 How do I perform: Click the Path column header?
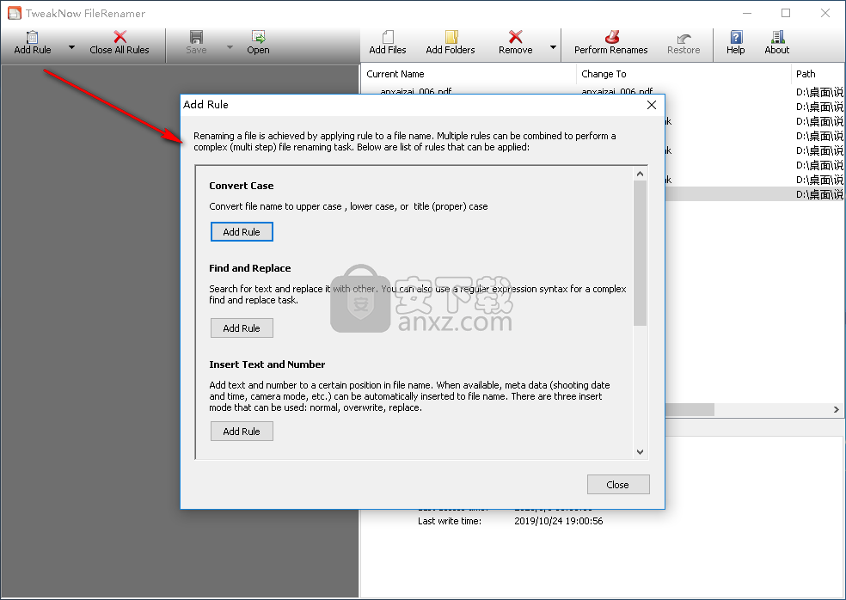(818, 74)
